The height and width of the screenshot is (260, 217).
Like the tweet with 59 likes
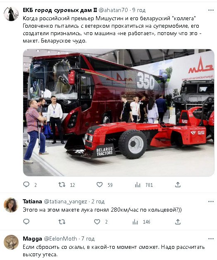[x=99, y=184]
